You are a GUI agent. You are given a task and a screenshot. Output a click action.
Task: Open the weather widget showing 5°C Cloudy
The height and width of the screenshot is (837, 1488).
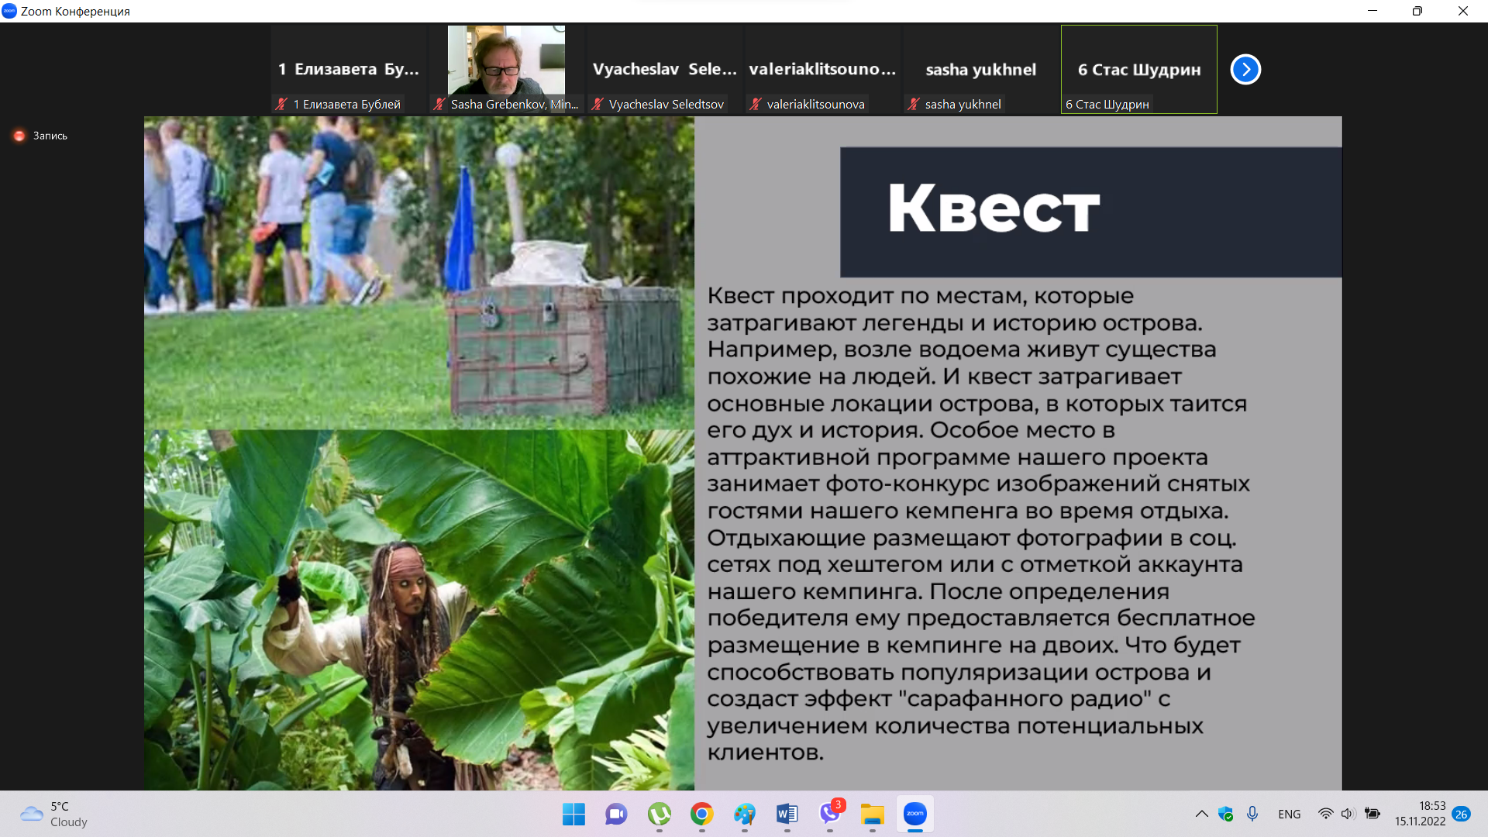pyautogui.click(x=54, y=814)
